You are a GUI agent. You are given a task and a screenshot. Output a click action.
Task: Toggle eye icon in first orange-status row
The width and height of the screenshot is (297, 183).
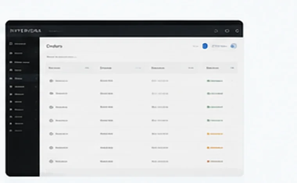pos(51,134)
